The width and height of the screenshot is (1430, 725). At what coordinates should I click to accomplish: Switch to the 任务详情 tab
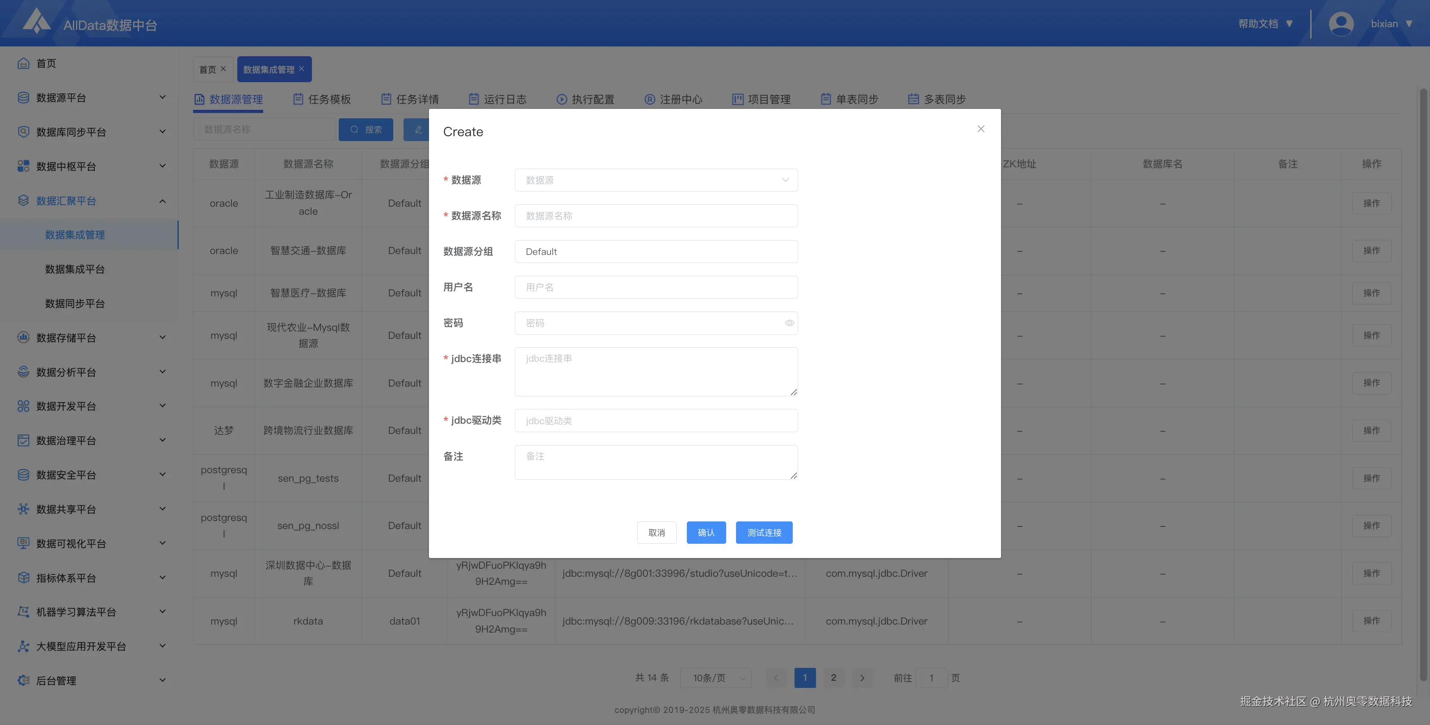(417, 98)
